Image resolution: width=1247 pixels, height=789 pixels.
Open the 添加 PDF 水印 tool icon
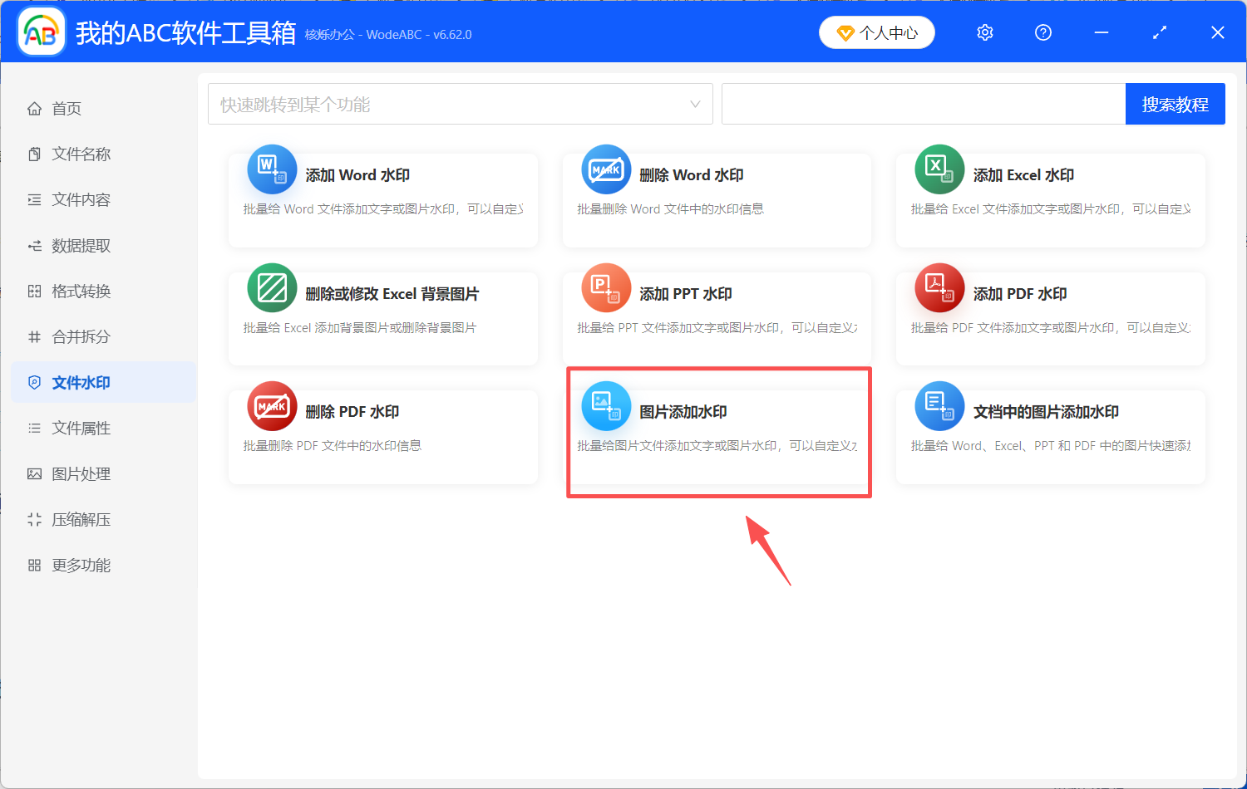pyautogui.click(x=939, y=287)
